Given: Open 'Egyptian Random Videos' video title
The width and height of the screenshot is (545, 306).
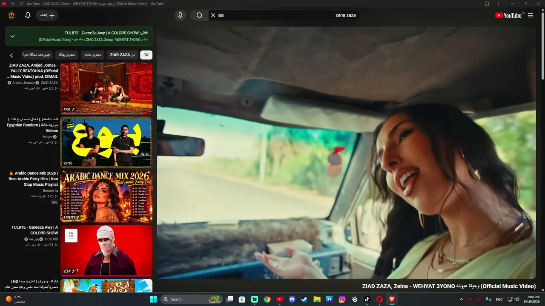Looking at the screenshot, I should [x=32, y=125].
